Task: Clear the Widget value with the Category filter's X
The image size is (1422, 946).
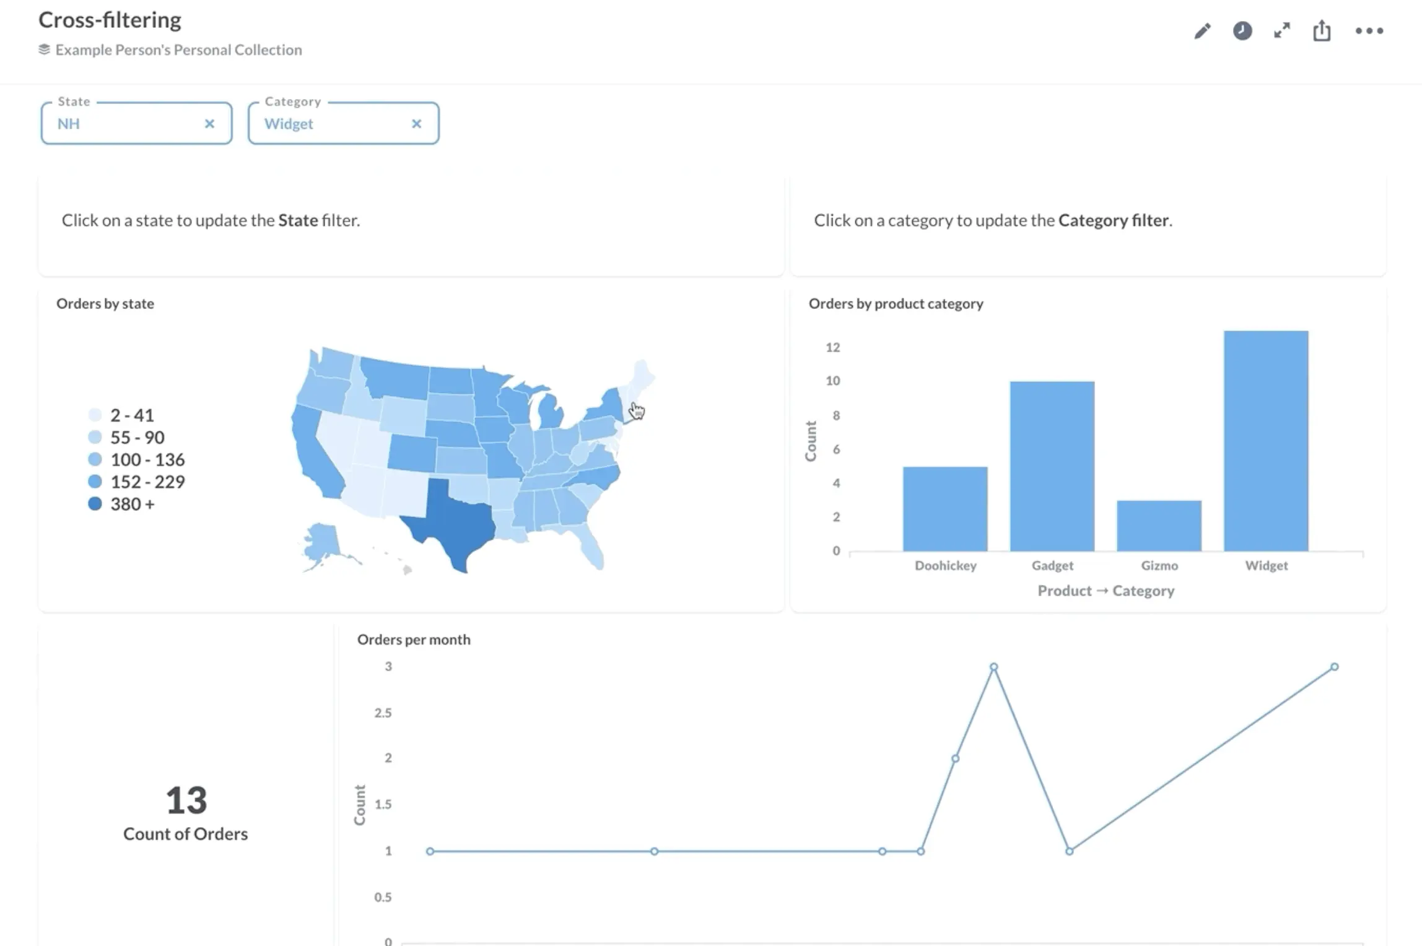Action: (416, 124)
